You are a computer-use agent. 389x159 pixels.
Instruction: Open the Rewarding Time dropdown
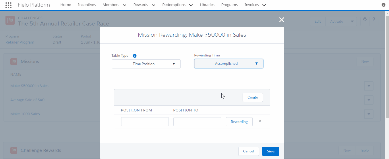[x=229, y=64]
